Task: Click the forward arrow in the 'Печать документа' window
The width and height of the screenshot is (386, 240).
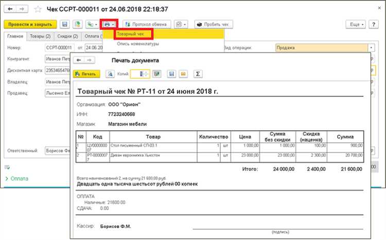Action: [90, 60]
